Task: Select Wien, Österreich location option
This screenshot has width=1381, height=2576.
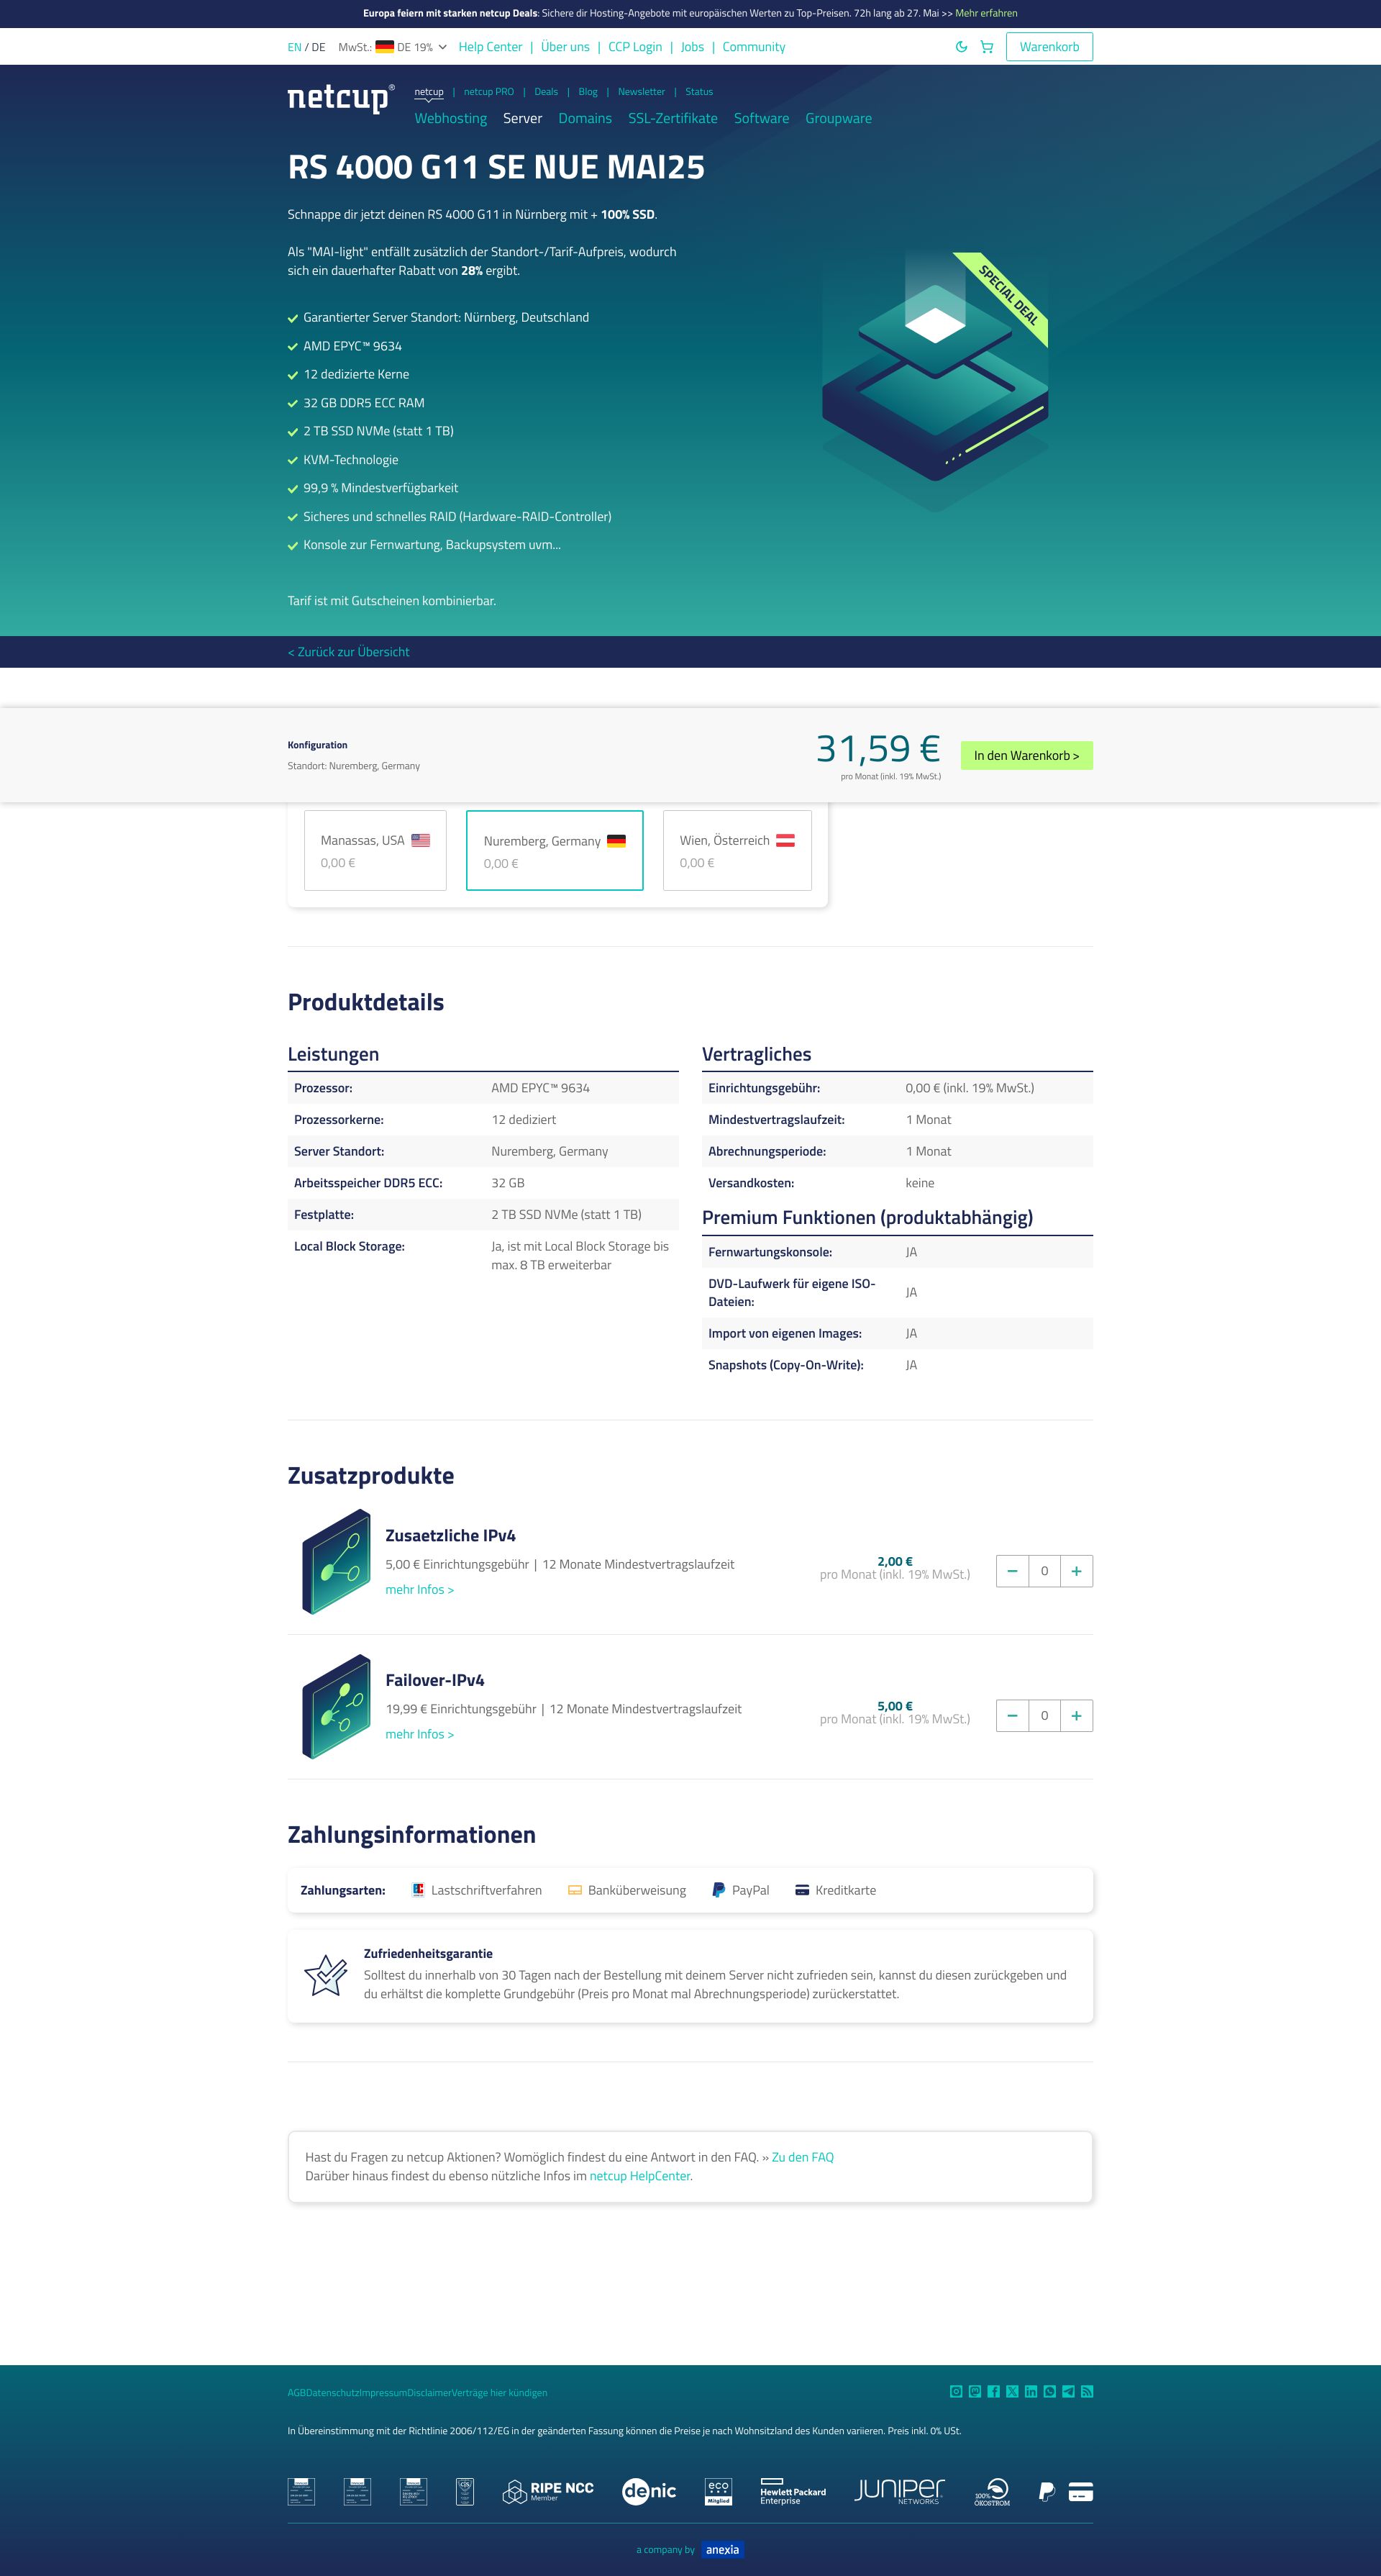Action: (x=737, y=850)
